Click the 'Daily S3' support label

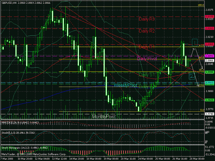147,102
